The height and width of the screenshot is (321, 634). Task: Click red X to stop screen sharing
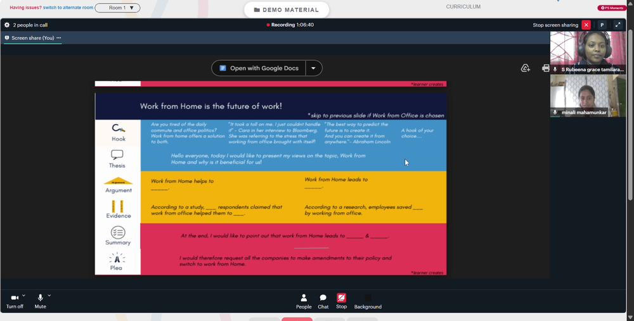pyautogui.click(x=586, y=25)
